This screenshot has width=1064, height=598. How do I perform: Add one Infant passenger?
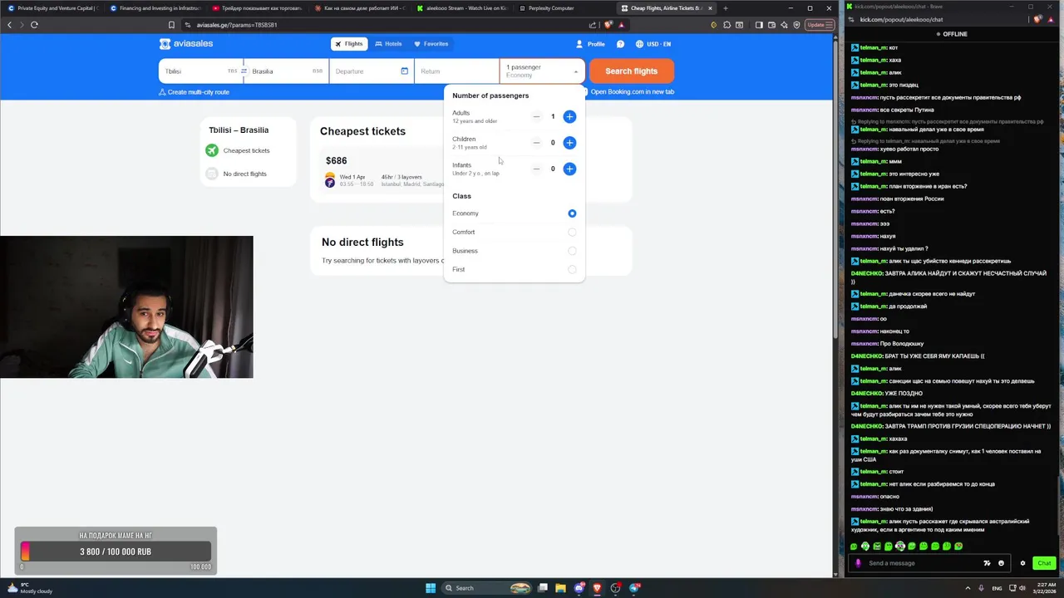(x=569, y=169)
